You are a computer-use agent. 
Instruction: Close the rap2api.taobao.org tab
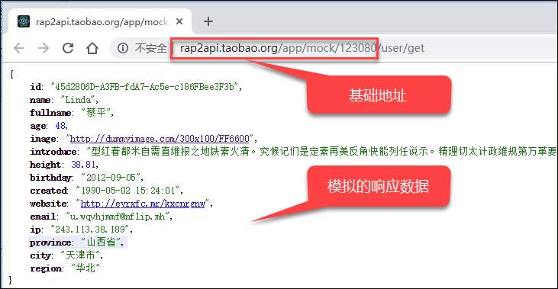(179, 21)
